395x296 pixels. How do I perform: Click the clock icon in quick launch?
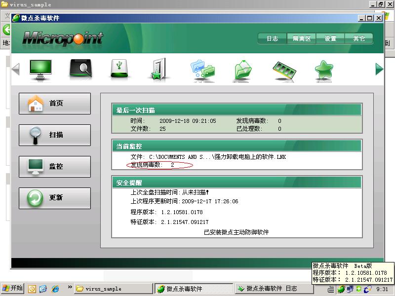(32, 289)
